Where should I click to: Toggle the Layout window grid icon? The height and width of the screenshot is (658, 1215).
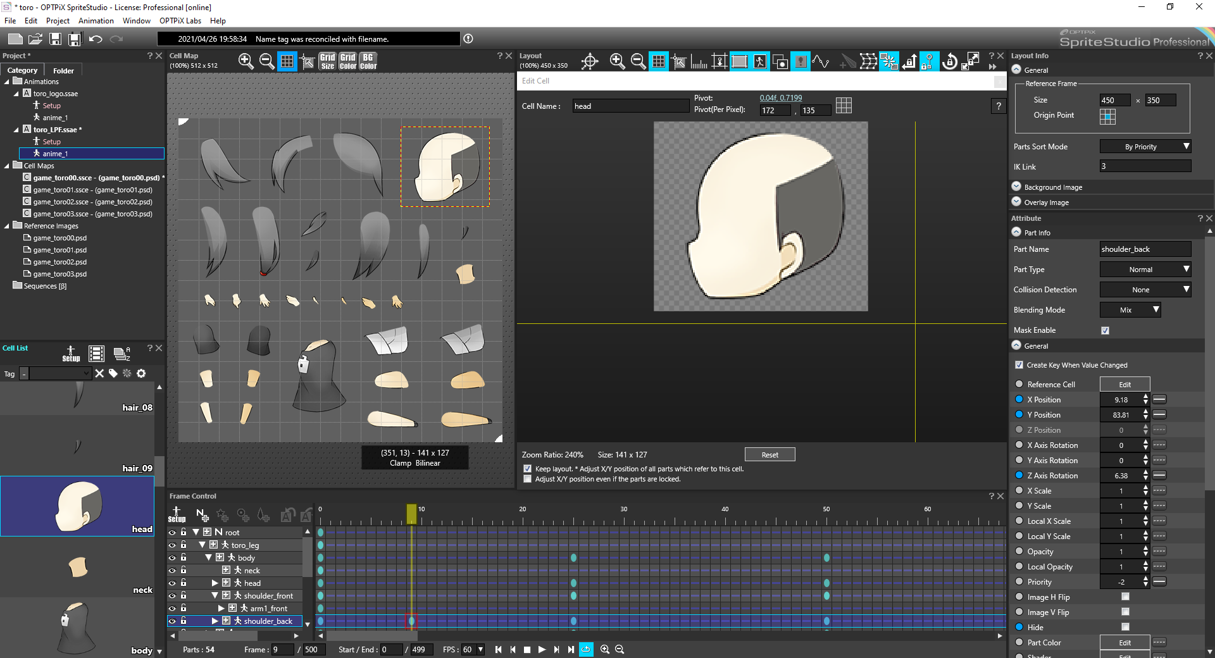click(659, 61)
